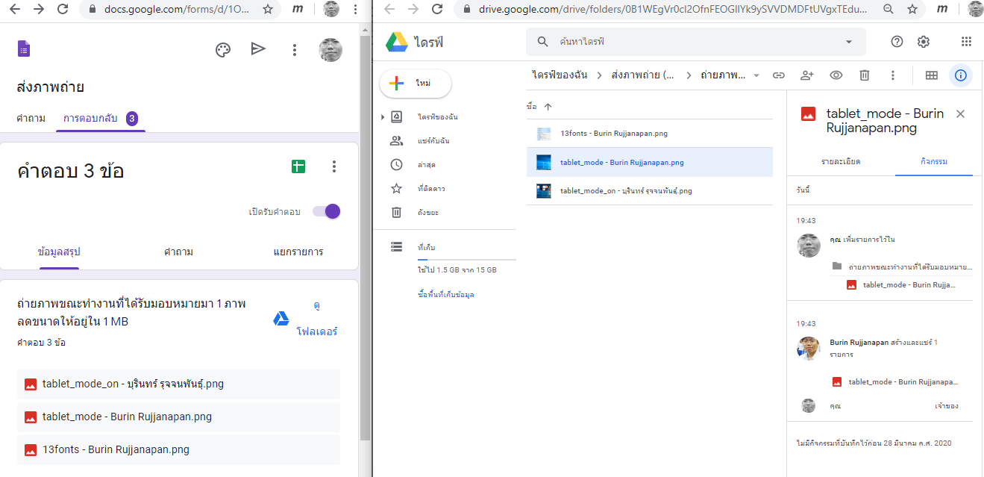Click the send form paper-plane icon
Screen dimensions: 984x477
[x=258, y=49]
